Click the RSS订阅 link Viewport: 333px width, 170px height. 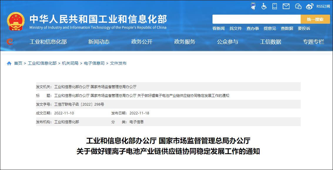[x=323, y=6]
